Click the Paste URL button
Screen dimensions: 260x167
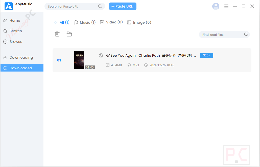click(123, 6)
